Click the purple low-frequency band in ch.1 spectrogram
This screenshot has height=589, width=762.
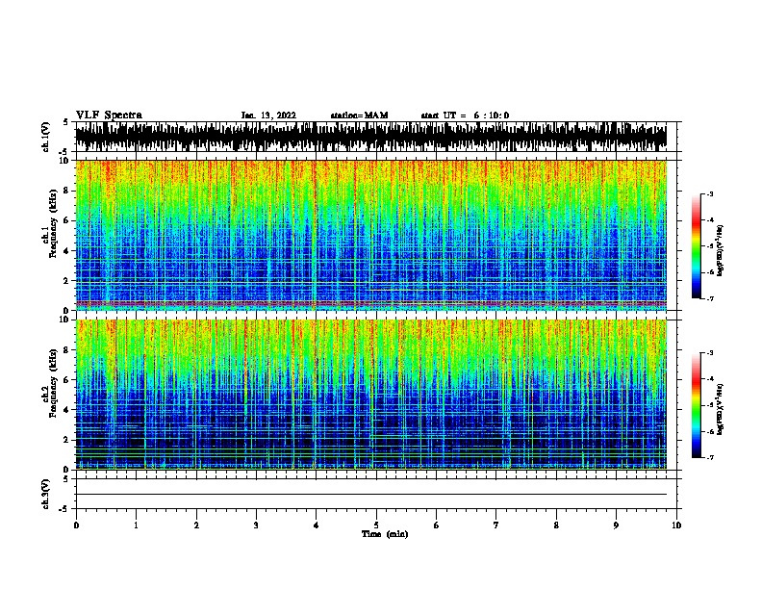click(370, 304)
